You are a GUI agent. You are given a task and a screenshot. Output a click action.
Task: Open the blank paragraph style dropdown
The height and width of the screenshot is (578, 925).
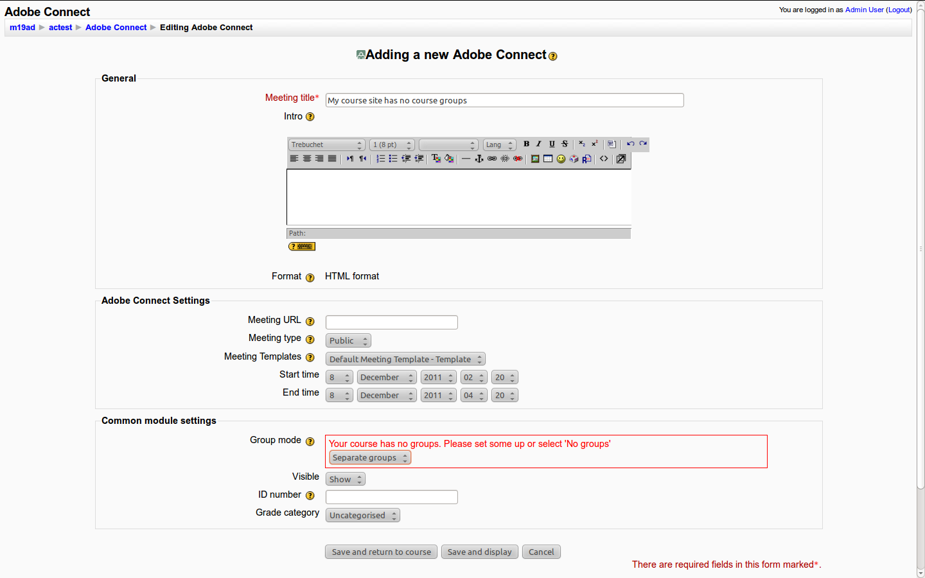click(x=448, y=144)
